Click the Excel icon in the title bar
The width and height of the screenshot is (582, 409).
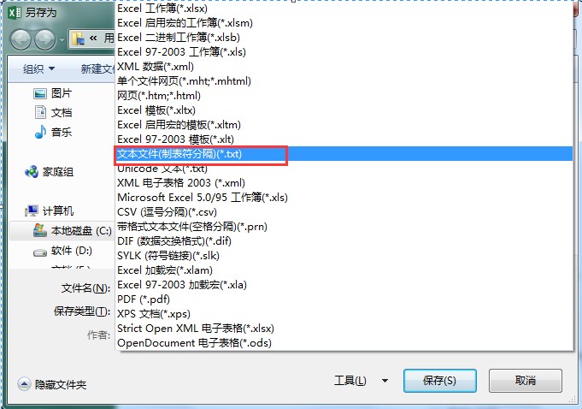point(15,13)
